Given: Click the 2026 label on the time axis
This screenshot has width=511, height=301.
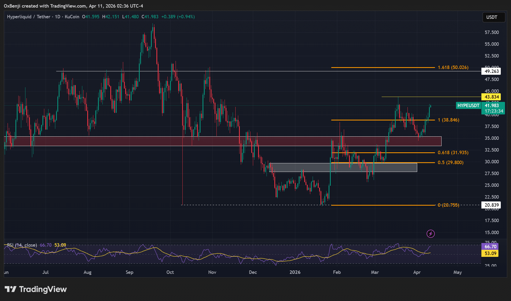Looking at the screenshot, I should [x=295, y=272].
